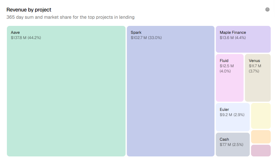Click the $13.6 M (4.4%) figure
The height and width of the screenshot is (161, 275).
click(233, 38)
